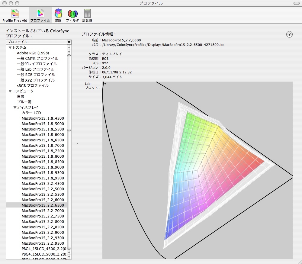Select the カラー LCD display profile

tap(31, 113)
